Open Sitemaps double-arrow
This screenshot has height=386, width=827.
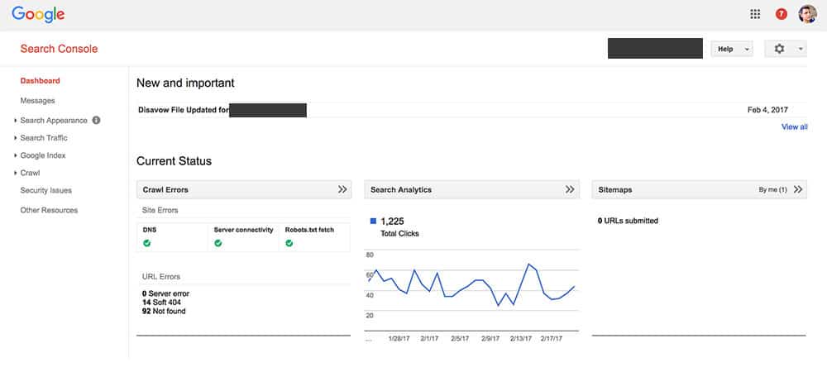pos(797,189)
